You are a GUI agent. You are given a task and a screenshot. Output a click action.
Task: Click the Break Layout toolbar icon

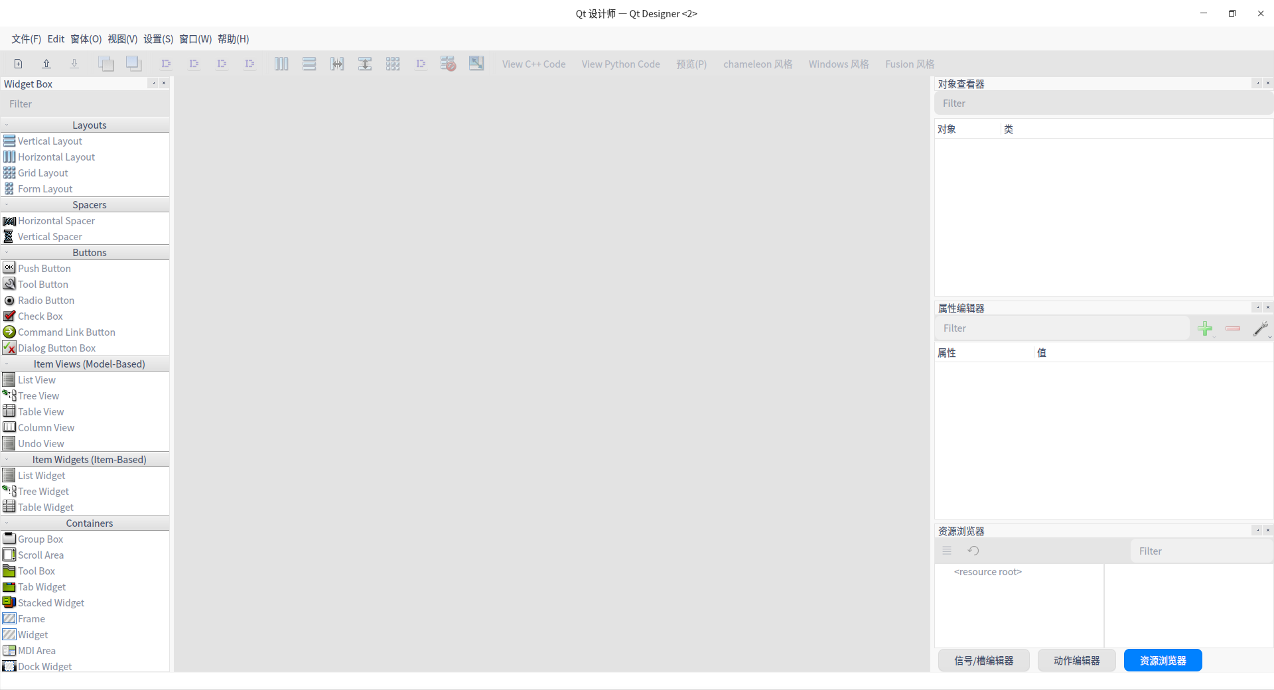tap(449, 63)
